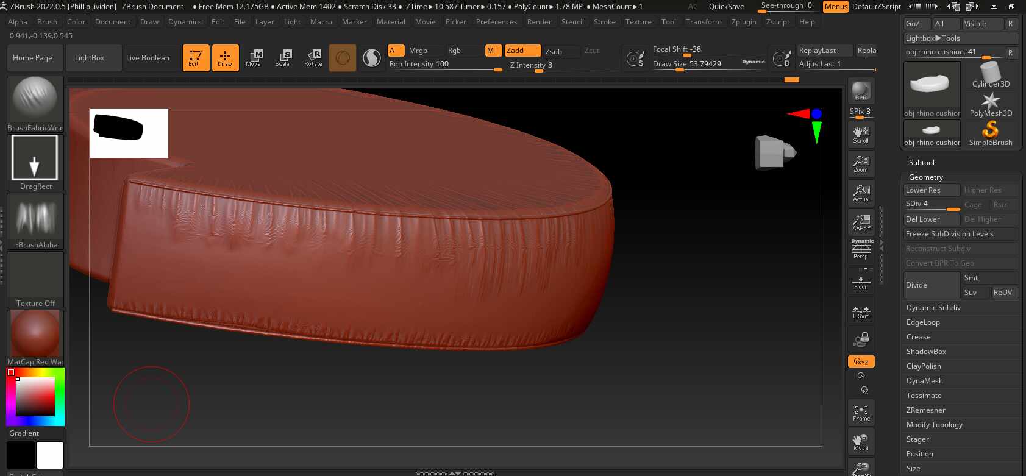Viewport: 1026px width, 476px height.
Task: Open the Stroke menu
Action: click(604, 22)
